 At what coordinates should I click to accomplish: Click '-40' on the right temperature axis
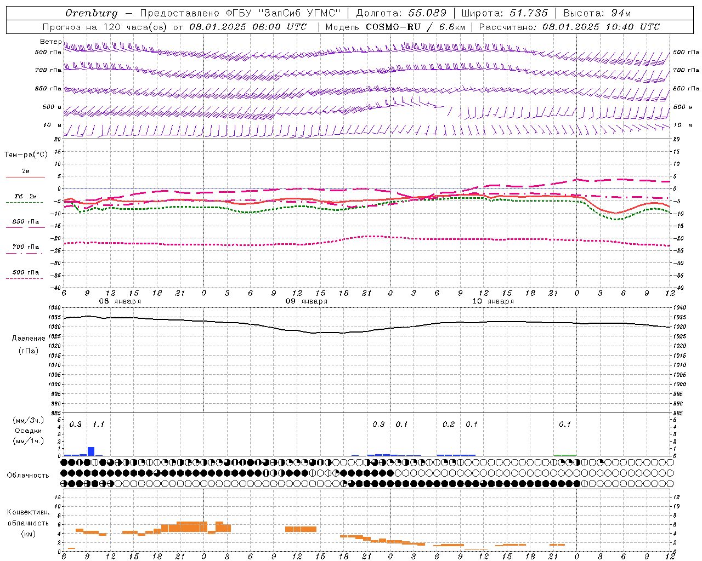678,288
